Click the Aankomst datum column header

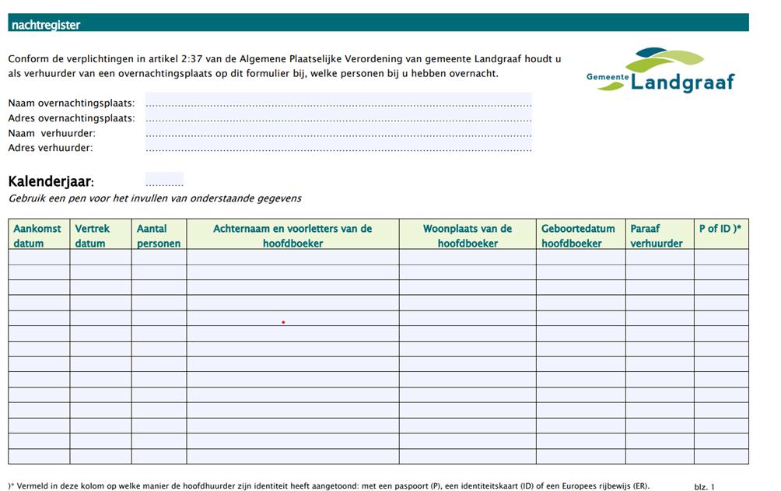pos(39,235)
